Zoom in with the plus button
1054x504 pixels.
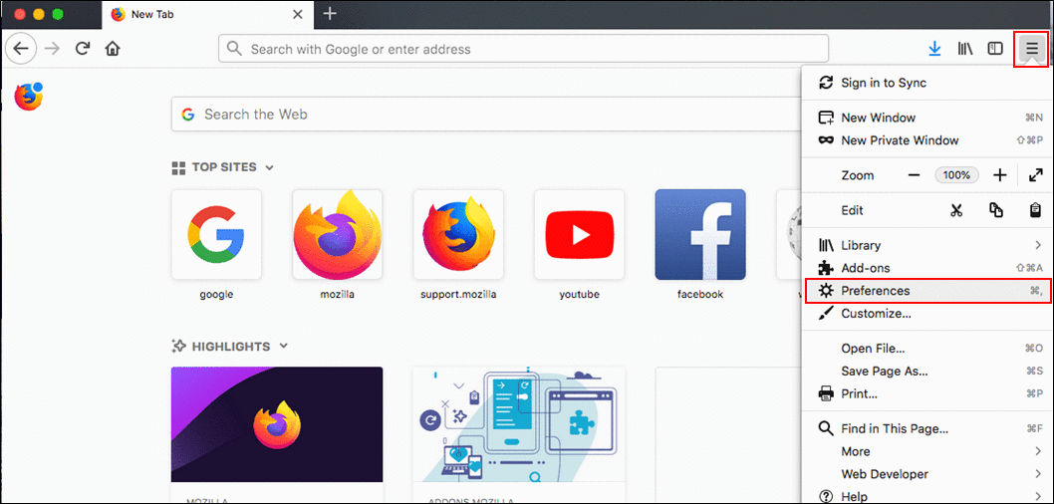point(1000,175)
